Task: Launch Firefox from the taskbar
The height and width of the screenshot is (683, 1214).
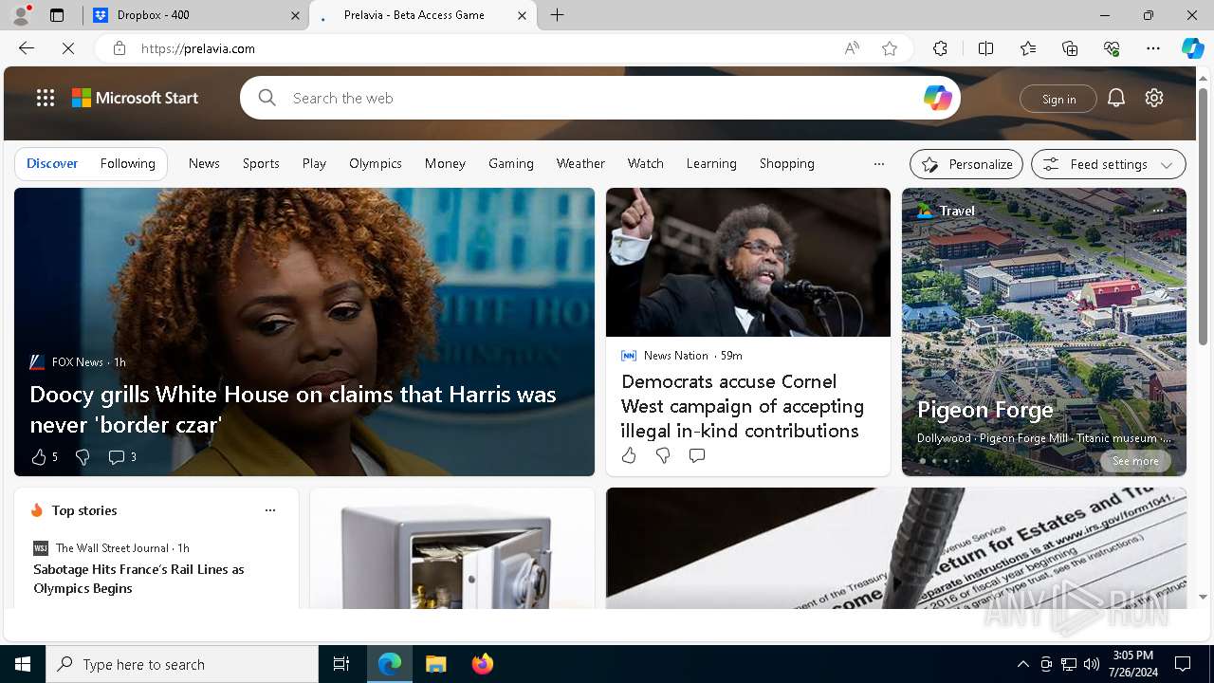Action: pyautogui.click(x=482, y=664)
